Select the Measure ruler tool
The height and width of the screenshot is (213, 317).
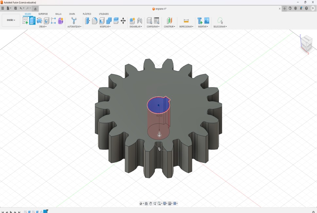(x=186, y=21)
